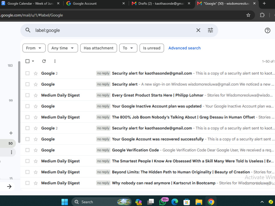Image resolution: width=275 pixels, height=206 pixels.
Task: Check the Account was recovered successfully email
Action: [x=27, y=139]
